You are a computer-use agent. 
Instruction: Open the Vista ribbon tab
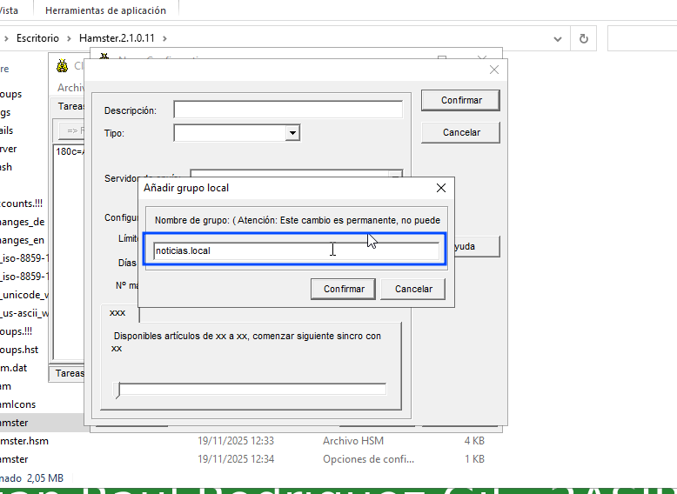9,10
